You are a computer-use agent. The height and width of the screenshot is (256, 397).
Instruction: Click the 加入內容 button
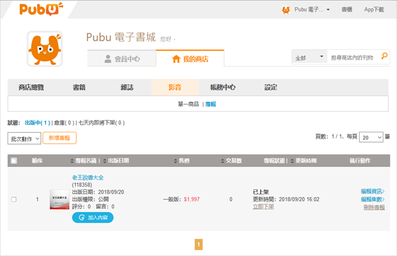point(92,217)
